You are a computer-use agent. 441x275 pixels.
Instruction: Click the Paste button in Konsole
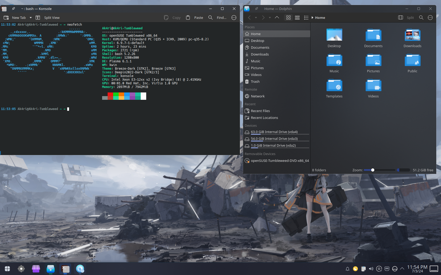pyautogui.click(x=195, y=18)
